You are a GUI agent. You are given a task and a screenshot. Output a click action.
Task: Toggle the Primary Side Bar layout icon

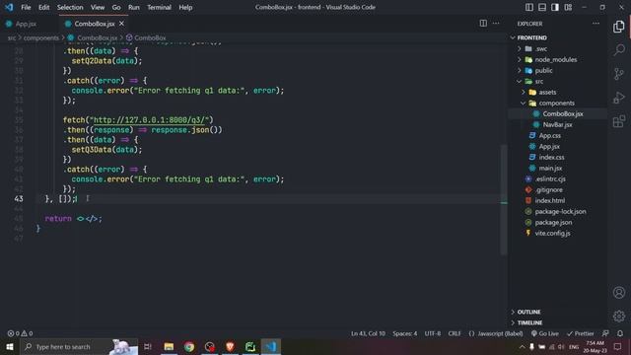pos(529,7)
